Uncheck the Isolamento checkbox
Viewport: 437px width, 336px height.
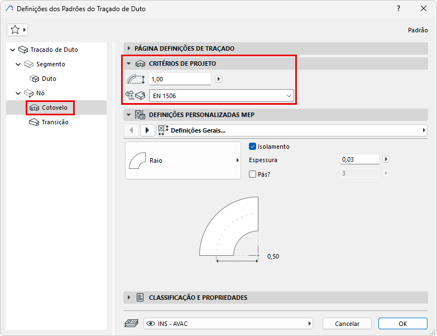(x=252, y=147)
